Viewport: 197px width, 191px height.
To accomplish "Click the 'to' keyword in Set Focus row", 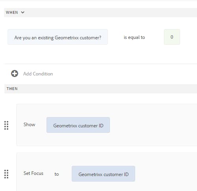I will point(57,174).
